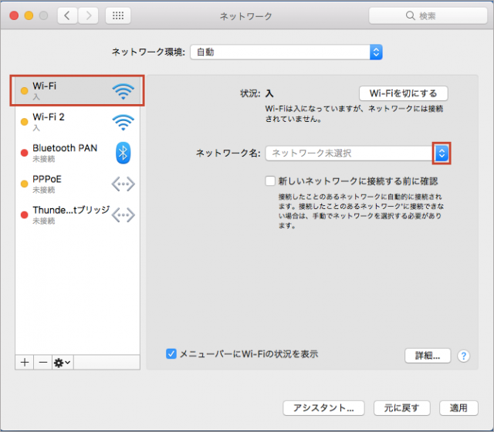This screenshot has width=494, height=432.
Task: Open help with the question mark button
Action: click(464, 356)
